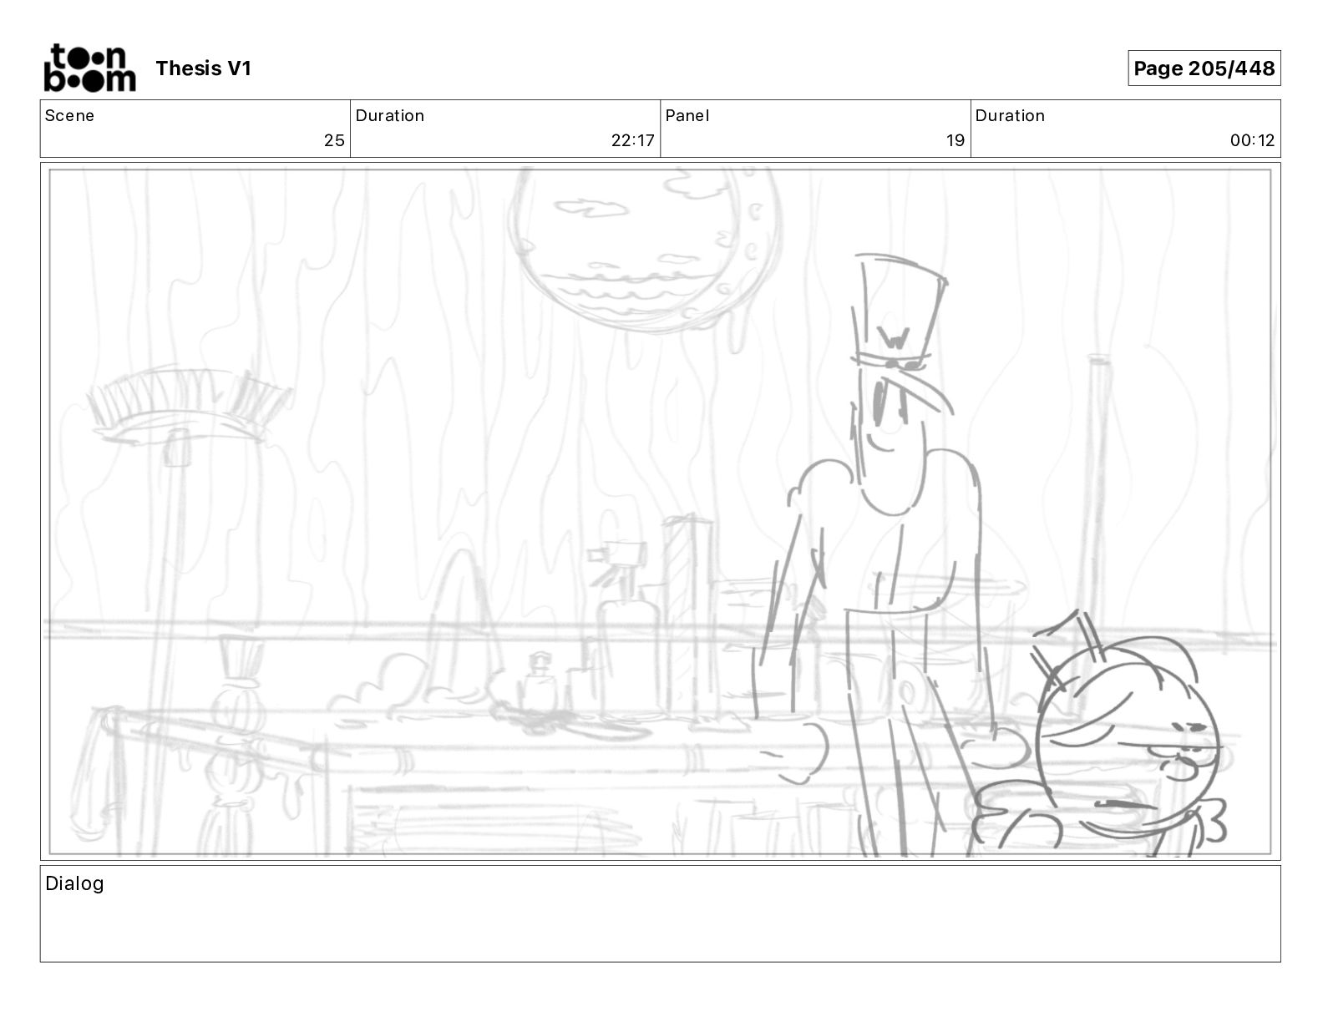The image size is (1323, 1022).
Task: Click the 'Dialog' label
Action: coord(74,883)
